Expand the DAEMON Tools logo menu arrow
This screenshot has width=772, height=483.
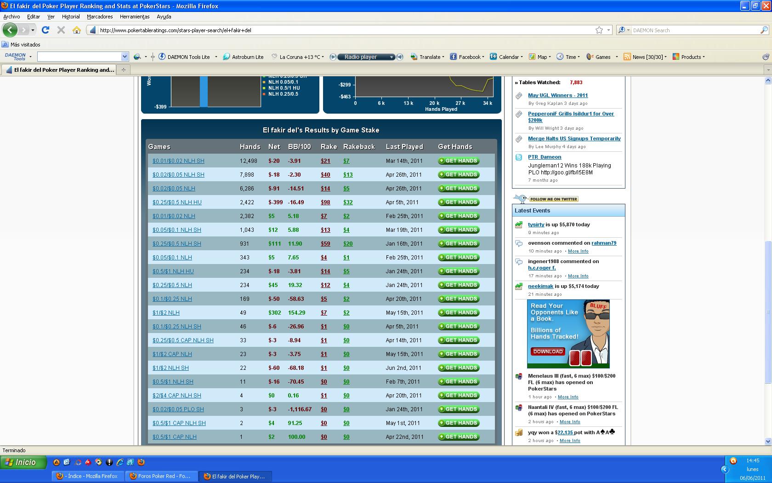pyautogui.click(x=30, y=57)
